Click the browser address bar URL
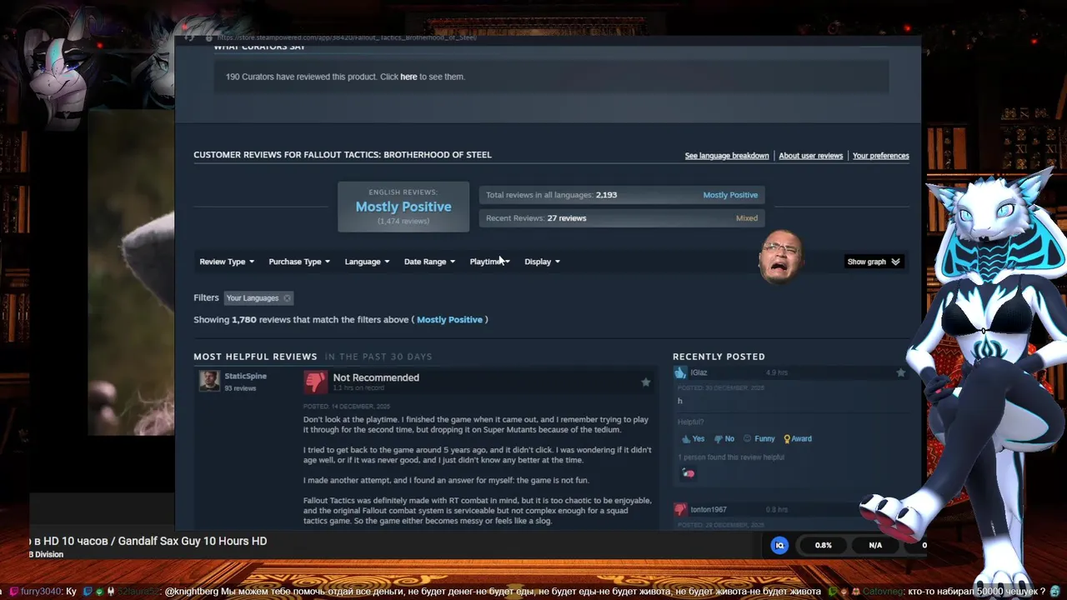Screen dimensions: 1067x600 click(x=346, y=37)
